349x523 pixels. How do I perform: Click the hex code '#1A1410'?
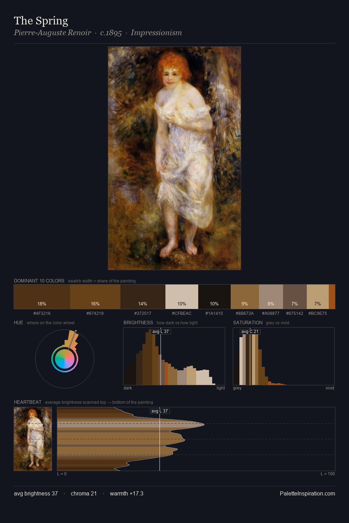pyautogui.click(x=214, y=313)
